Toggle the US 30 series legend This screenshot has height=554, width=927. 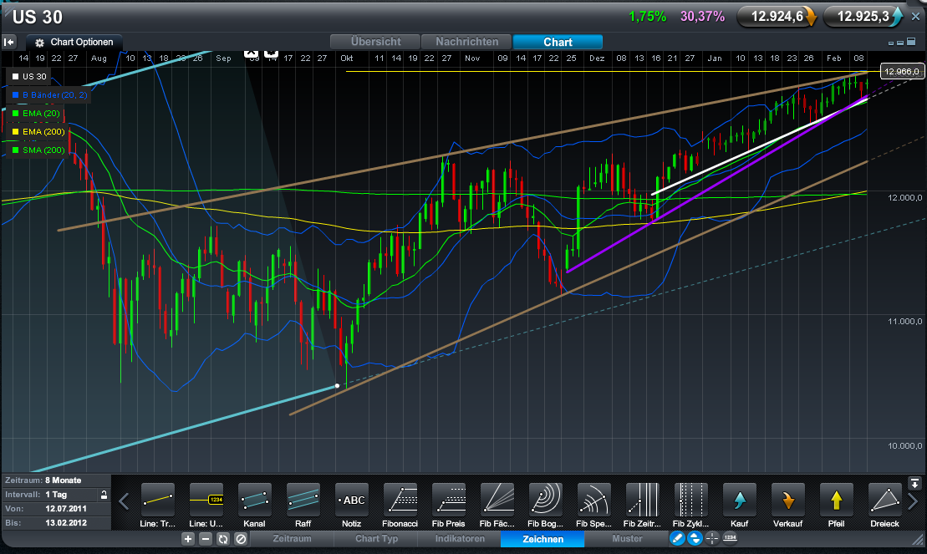pyautogui.click(x=28, y=76)
